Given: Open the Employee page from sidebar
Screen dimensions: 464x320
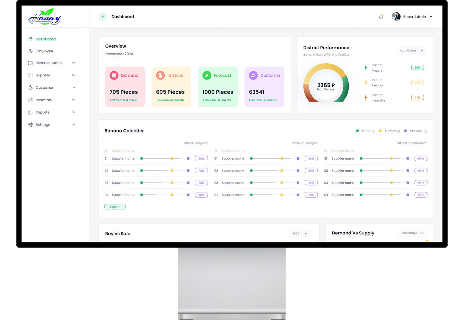Looking at the screenshot, I should click(x=44, y=51).
